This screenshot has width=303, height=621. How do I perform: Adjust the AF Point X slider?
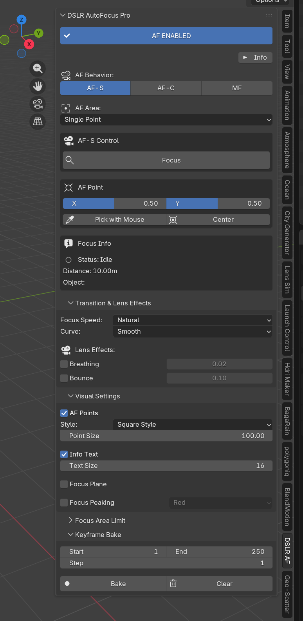point(114,203)
